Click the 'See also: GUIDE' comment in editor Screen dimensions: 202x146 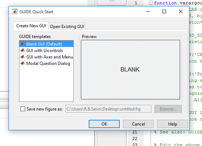point(178,132)
